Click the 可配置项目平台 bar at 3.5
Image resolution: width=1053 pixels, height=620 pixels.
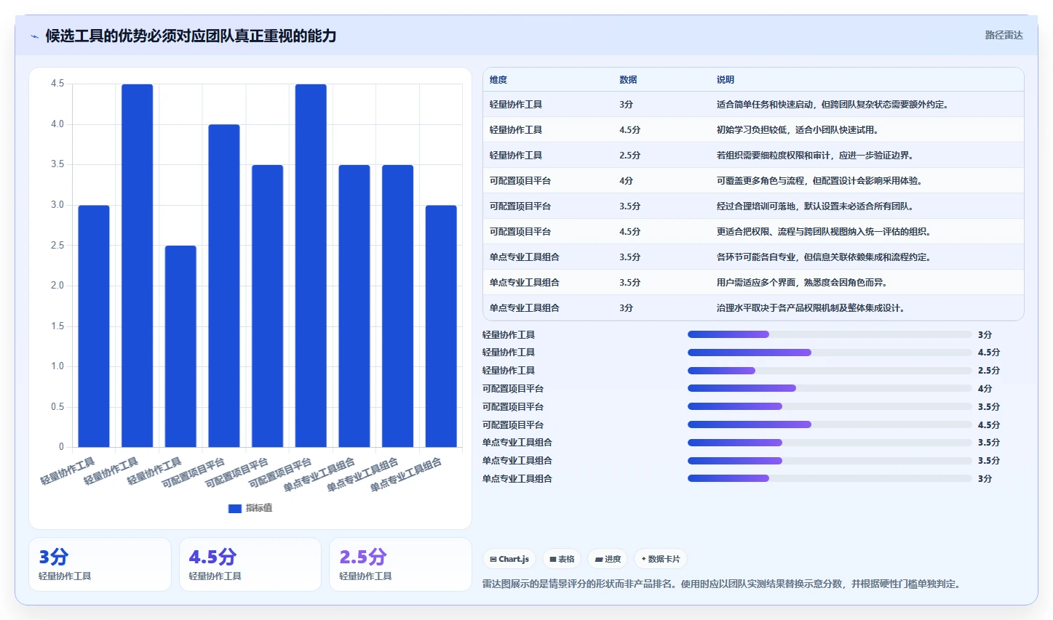268,306
